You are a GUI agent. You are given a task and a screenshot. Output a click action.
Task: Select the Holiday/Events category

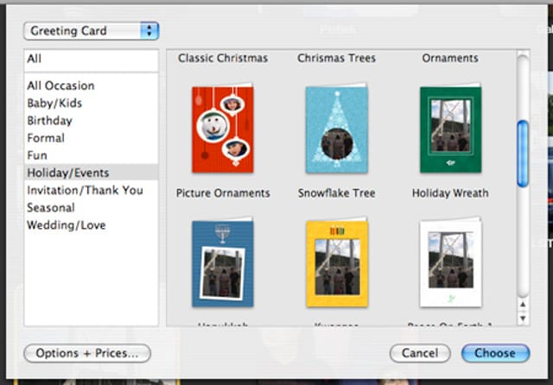pos(91,173)
